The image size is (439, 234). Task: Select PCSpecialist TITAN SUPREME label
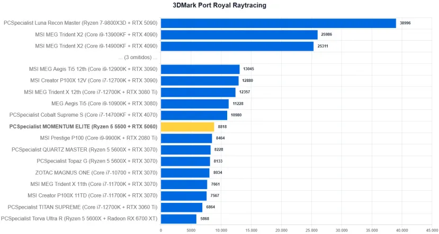tap(83, 207)
